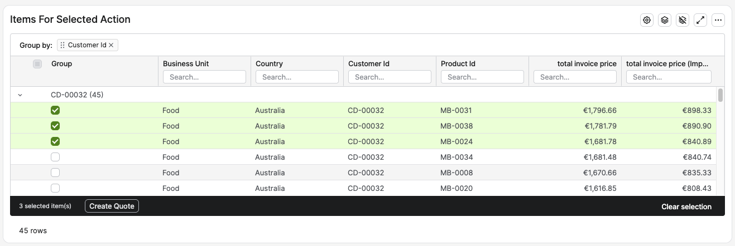Open the table settings gear icon

(647, 20)
